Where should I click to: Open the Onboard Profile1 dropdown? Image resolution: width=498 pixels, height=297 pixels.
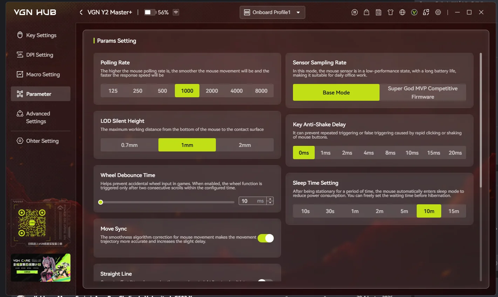[x=272, y=12]
